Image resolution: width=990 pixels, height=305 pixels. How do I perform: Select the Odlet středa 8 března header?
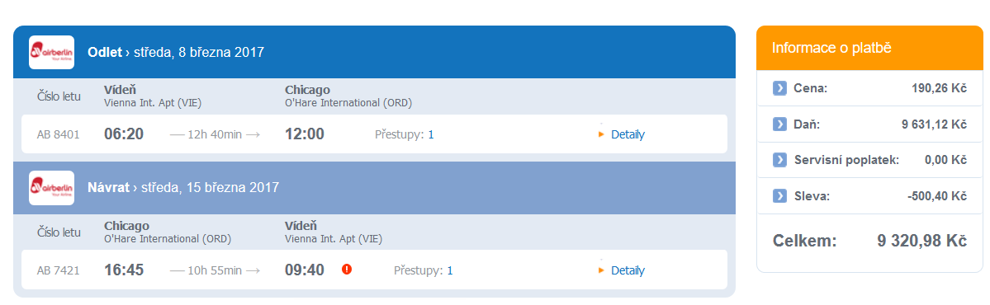[x=176, y=52]
